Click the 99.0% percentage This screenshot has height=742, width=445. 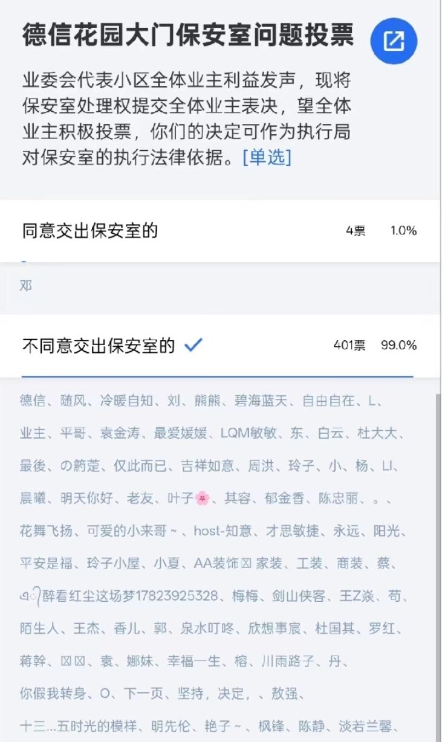(x=398, y=346)
